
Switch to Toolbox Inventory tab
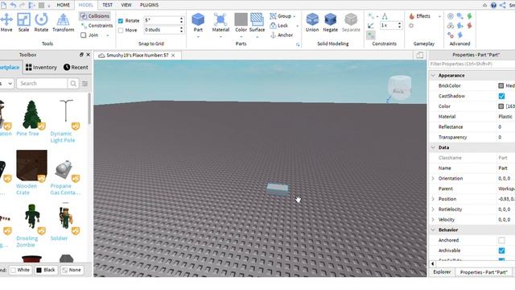tap(41, 67)
